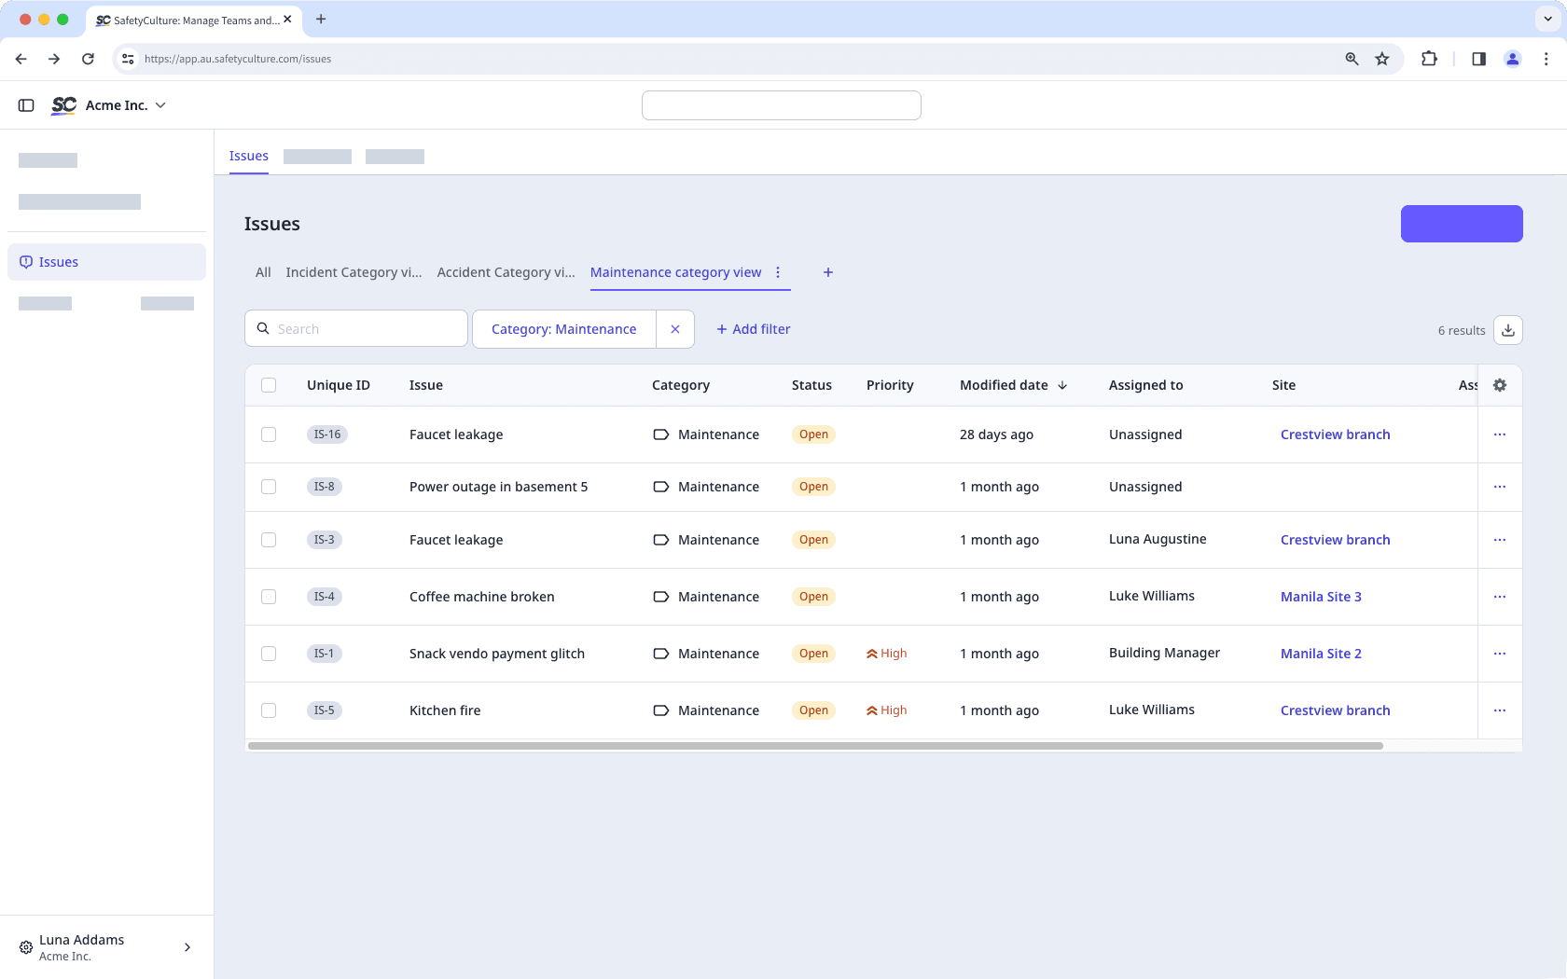Click the issues Search input field
The image size is (1567, 979).
pyautogui.click(x=355, y=328)
